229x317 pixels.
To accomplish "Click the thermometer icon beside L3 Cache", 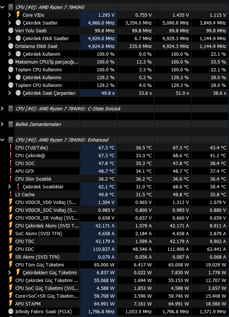I will (x=10, y=194).
